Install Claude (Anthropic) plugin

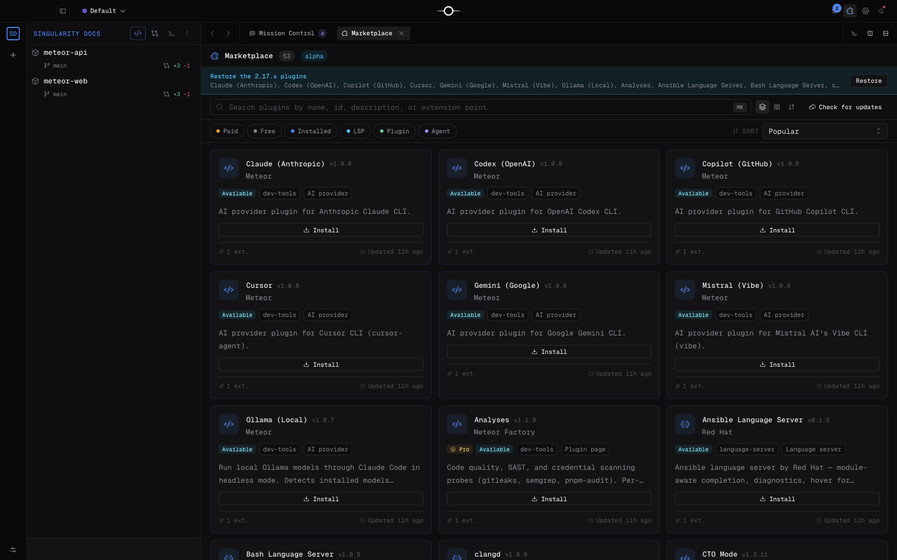pyautogui.click(x=321, y=230)
